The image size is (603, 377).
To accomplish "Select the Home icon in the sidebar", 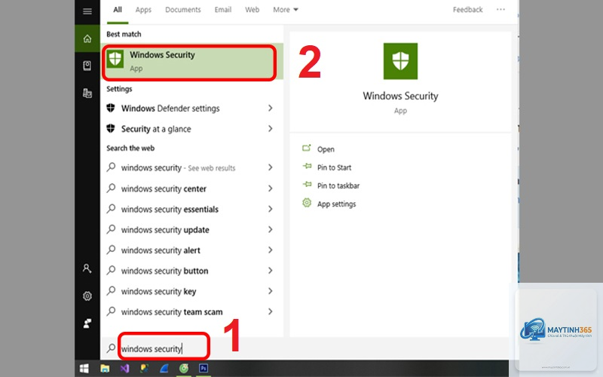I will point(87,38).
